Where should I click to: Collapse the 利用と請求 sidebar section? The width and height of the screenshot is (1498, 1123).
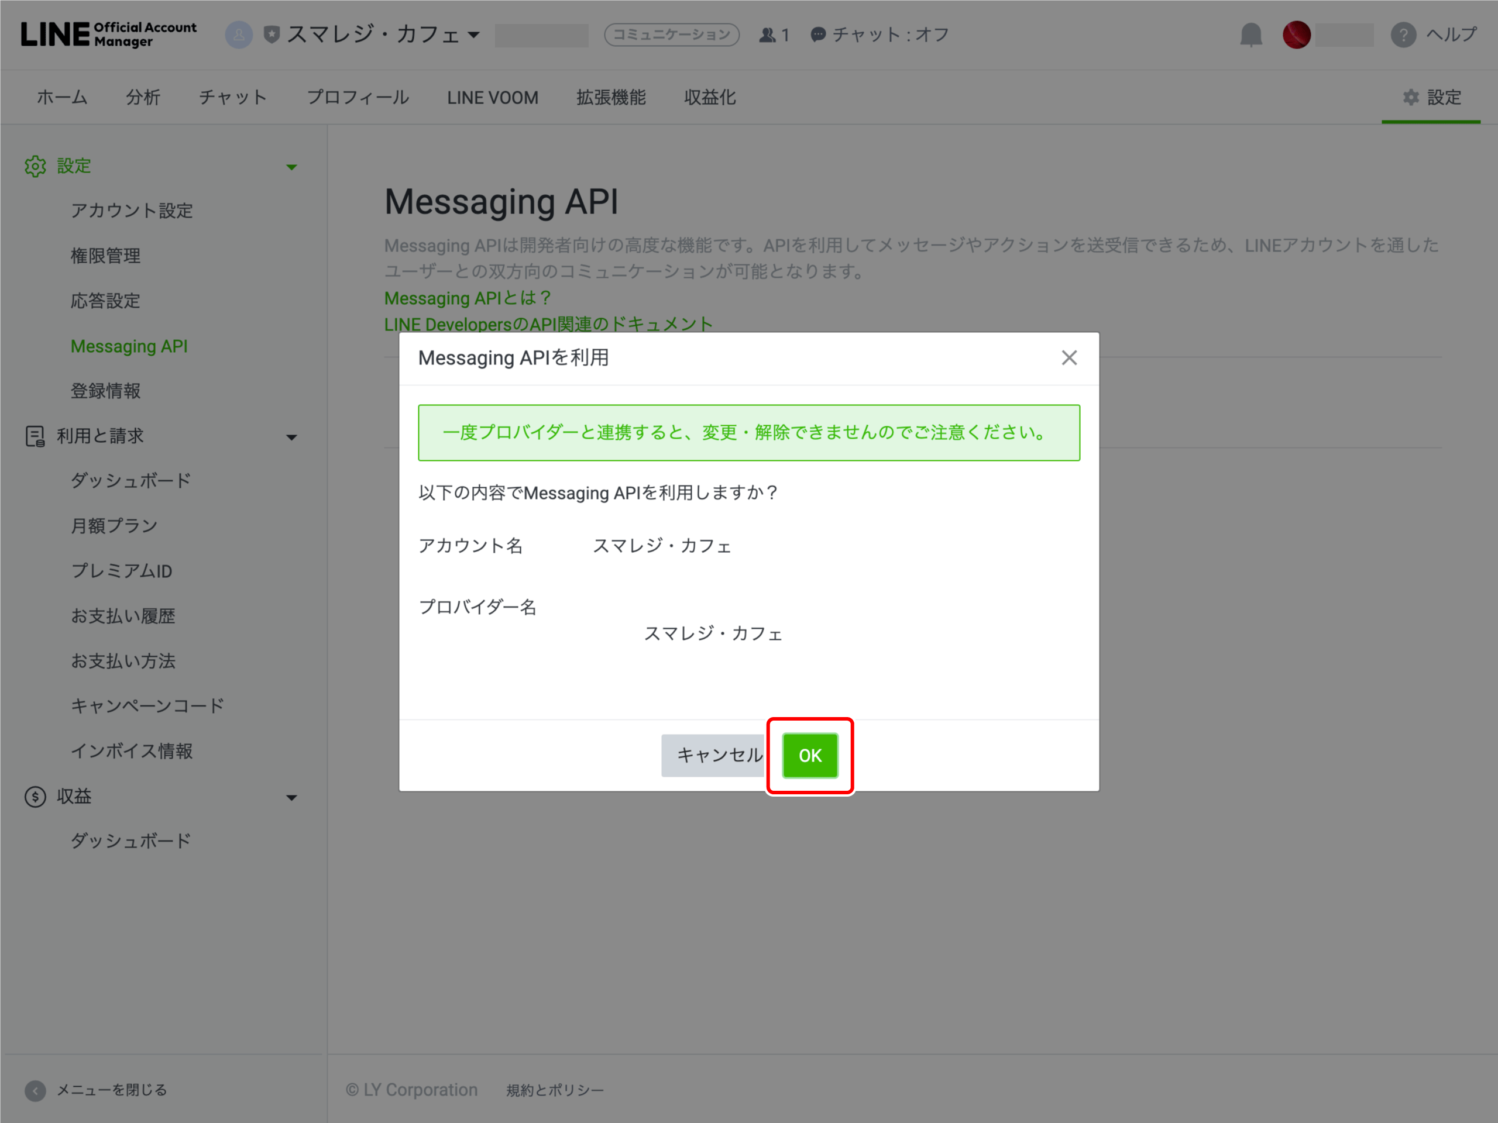click(291, 438)
